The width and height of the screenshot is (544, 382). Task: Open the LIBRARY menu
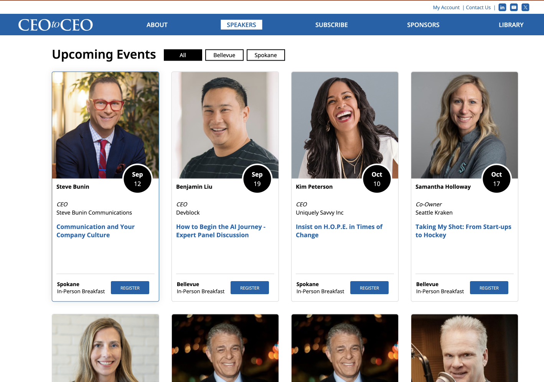511,25
